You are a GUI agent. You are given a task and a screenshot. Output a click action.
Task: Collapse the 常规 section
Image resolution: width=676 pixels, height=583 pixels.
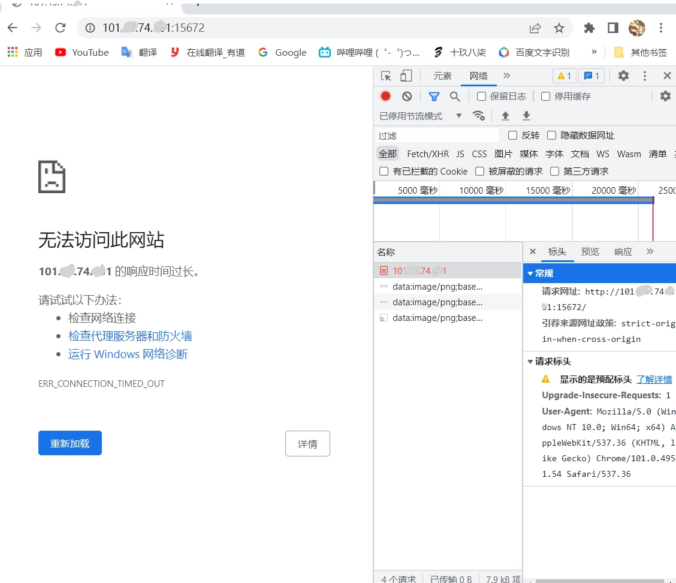(530, 274)
